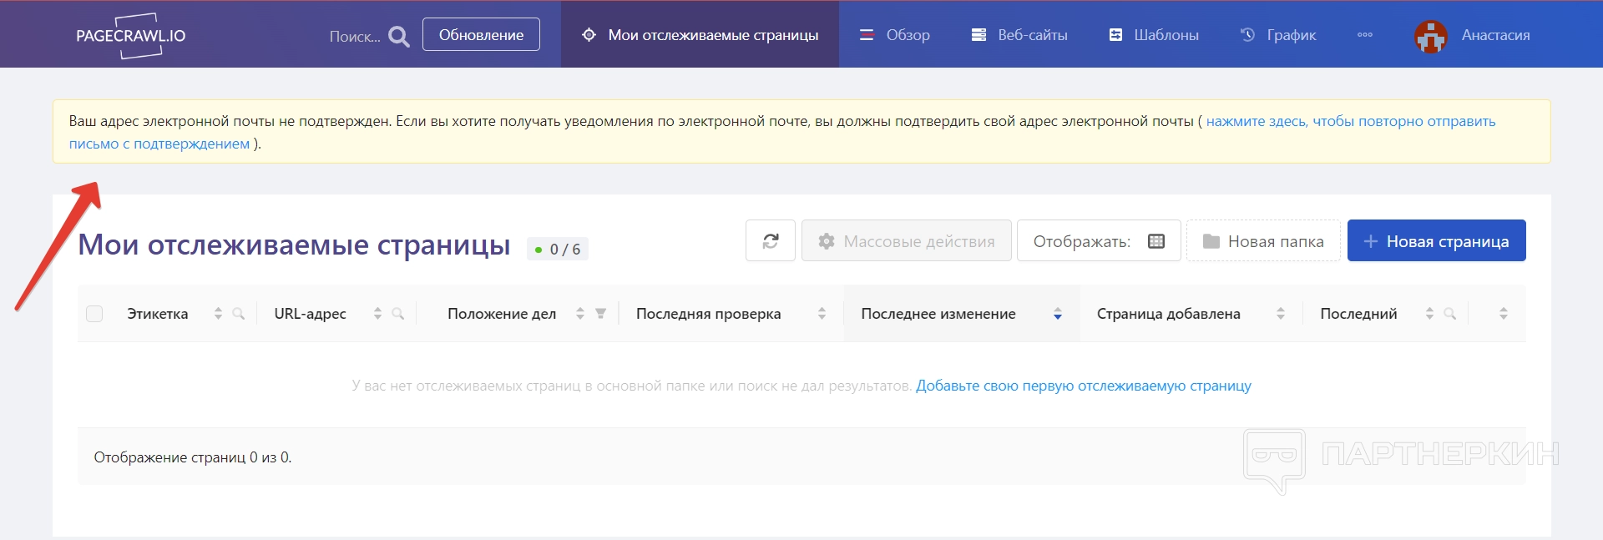Viewport: 1603px width, 540px height.
Task: Tick the select-all checkbox in table header
Action: click(94, 314)
